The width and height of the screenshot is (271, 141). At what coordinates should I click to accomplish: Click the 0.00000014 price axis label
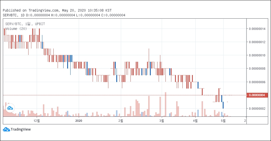click(257, 29)
